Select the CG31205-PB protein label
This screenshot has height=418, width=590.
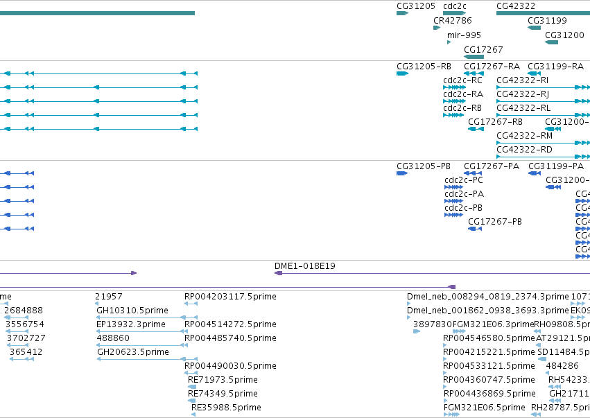coord(424,166)
